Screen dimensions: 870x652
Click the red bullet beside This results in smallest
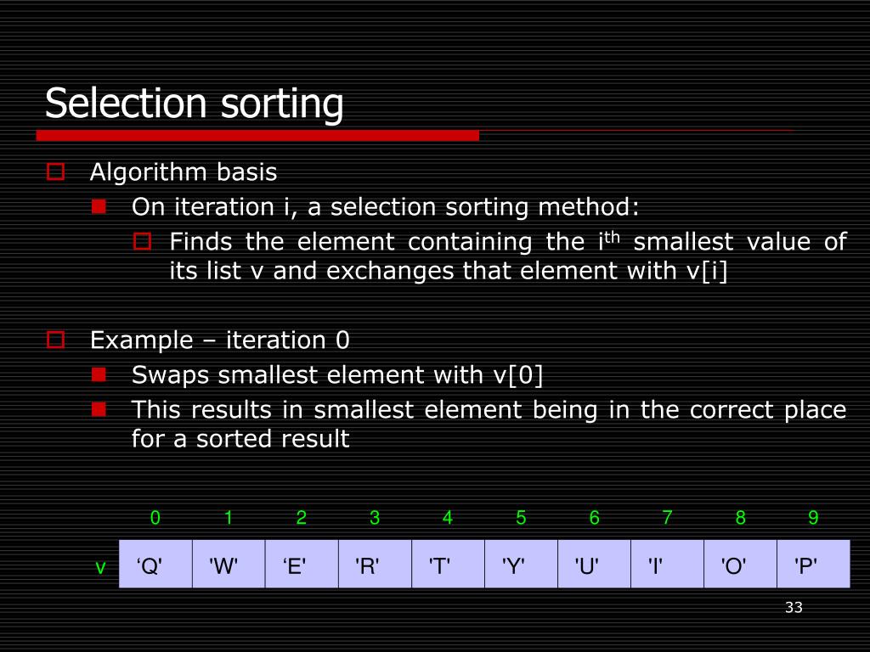click(x=99, y=409)
